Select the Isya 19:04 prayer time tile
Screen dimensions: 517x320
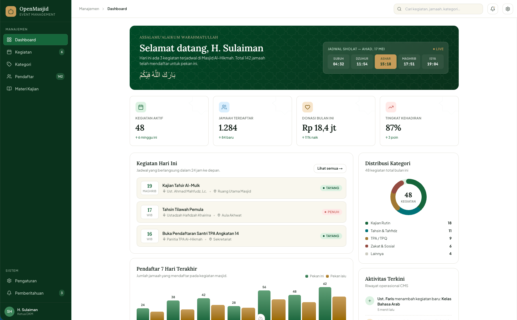tap(433, 62)
